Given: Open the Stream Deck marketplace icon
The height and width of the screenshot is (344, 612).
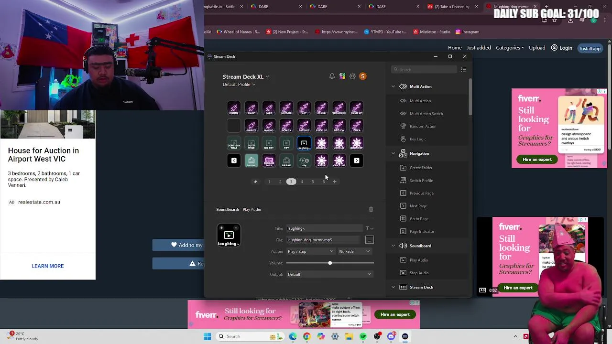Looking at the screenshot, I should coord(342,76).
